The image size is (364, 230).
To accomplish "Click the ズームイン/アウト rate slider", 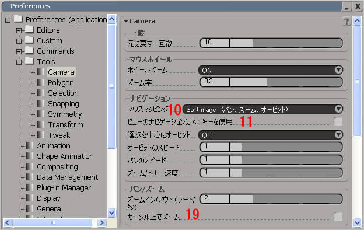I will (x=286, y=199).
